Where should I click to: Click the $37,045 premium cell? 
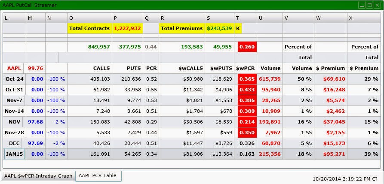[x=330, y=122]
